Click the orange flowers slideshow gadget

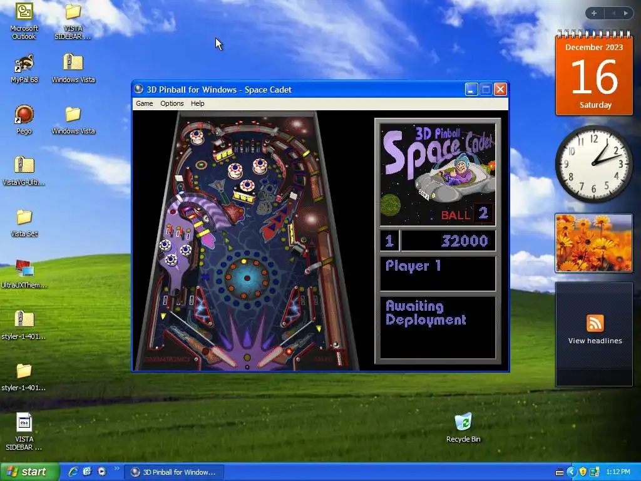pos(593,243)
